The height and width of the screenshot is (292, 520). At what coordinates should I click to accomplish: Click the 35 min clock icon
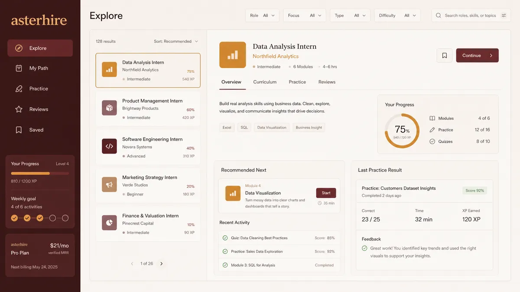320,203
